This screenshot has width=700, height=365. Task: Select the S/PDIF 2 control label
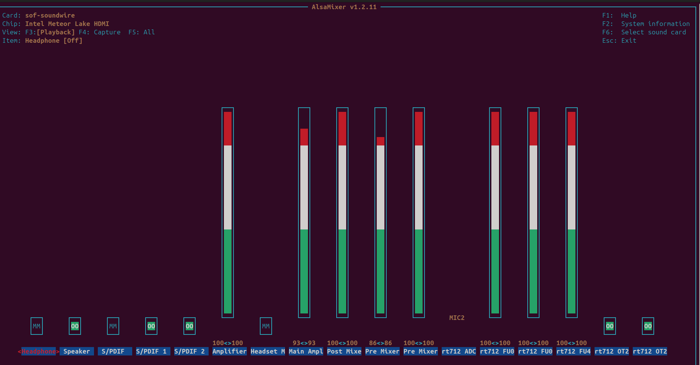(191, 351)
